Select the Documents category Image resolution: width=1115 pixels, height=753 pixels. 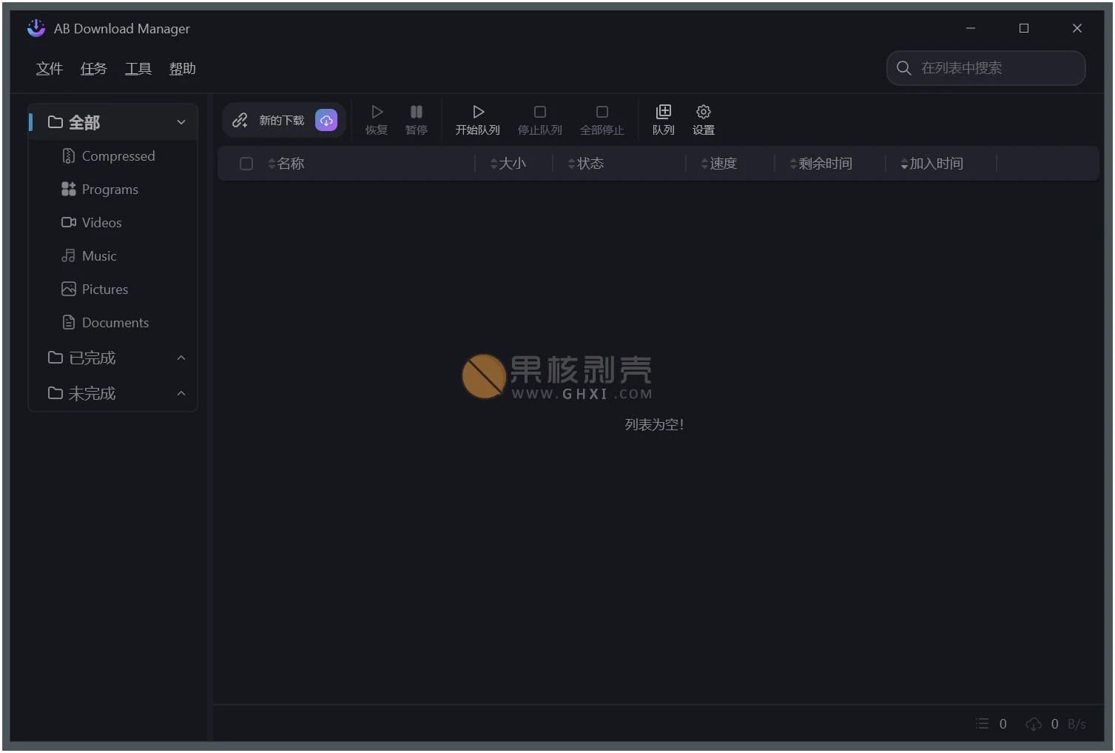[x=113, y=323]
